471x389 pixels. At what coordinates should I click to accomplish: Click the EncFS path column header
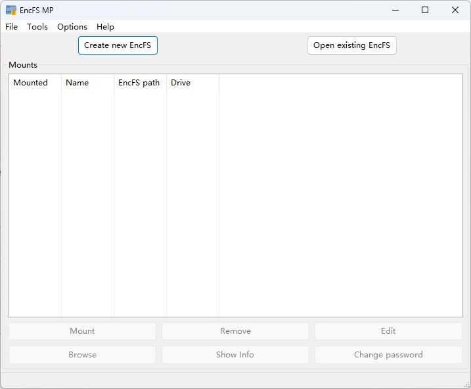pos(141,83)
